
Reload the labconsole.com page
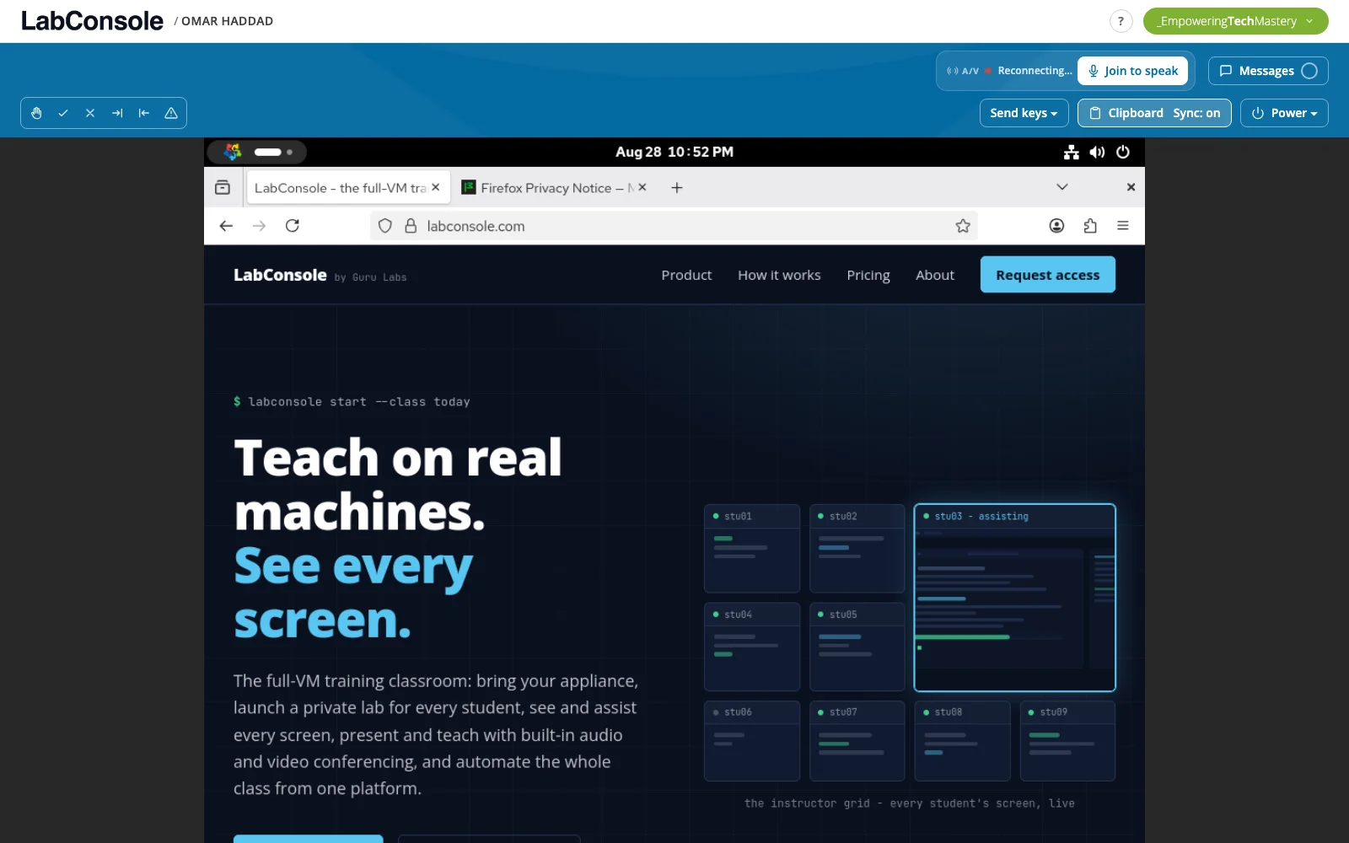coord(293,226)
